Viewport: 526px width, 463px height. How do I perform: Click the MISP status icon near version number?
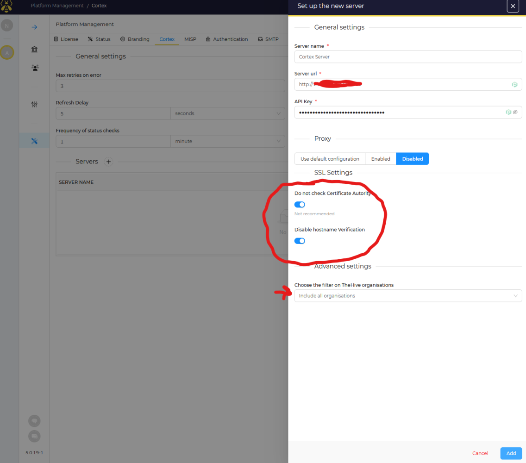34,436
